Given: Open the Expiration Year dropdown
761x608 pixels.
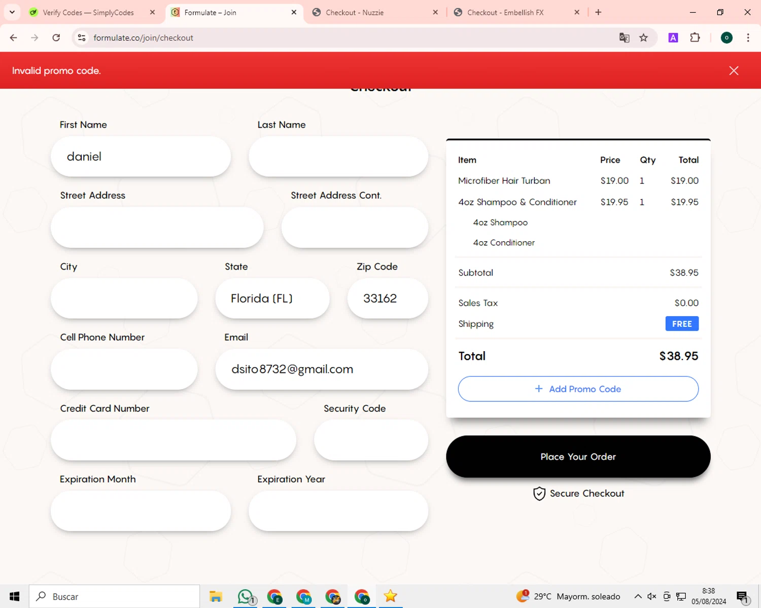Looking at the screenshot, I should 338,511.
